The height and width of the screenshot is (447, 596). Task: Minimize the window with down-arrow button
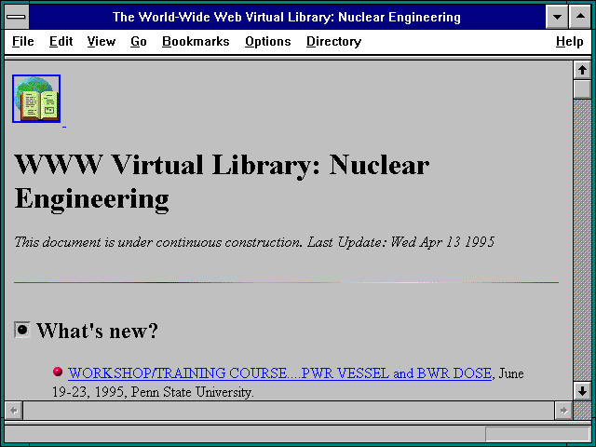pyautogui.click(x=557, y=17)
